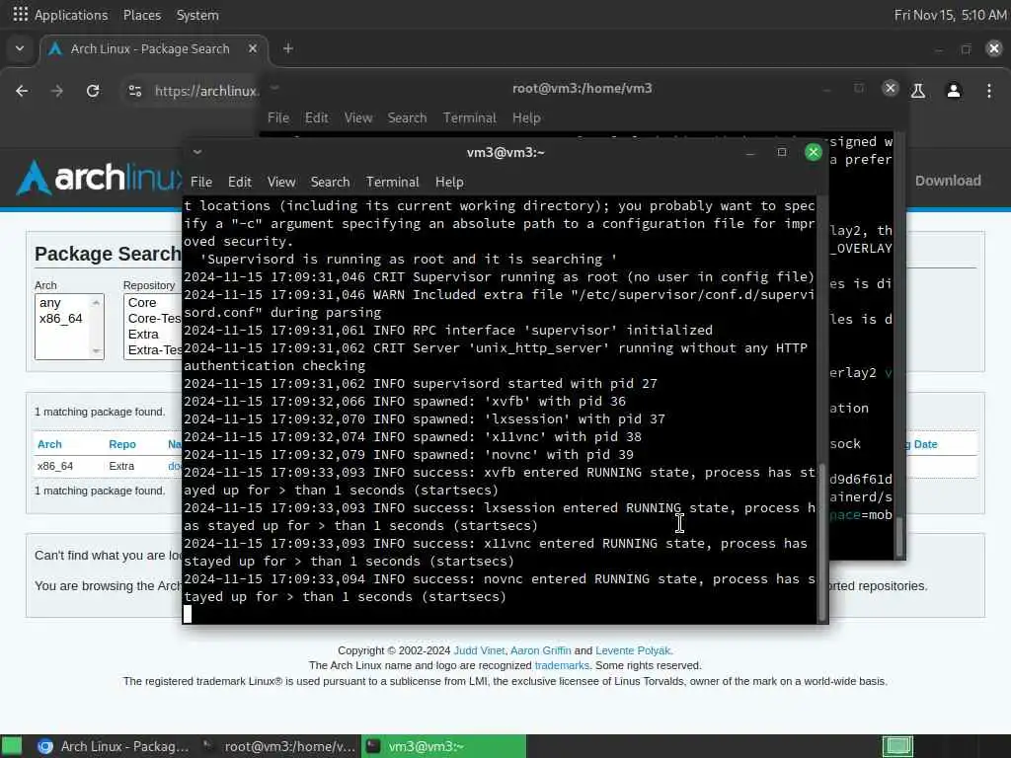Click the browser back arrow

point(22,91)
